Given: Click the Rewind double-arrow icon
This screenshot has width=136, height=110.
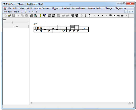Looking at the screenshot, I should coord(118,16).
